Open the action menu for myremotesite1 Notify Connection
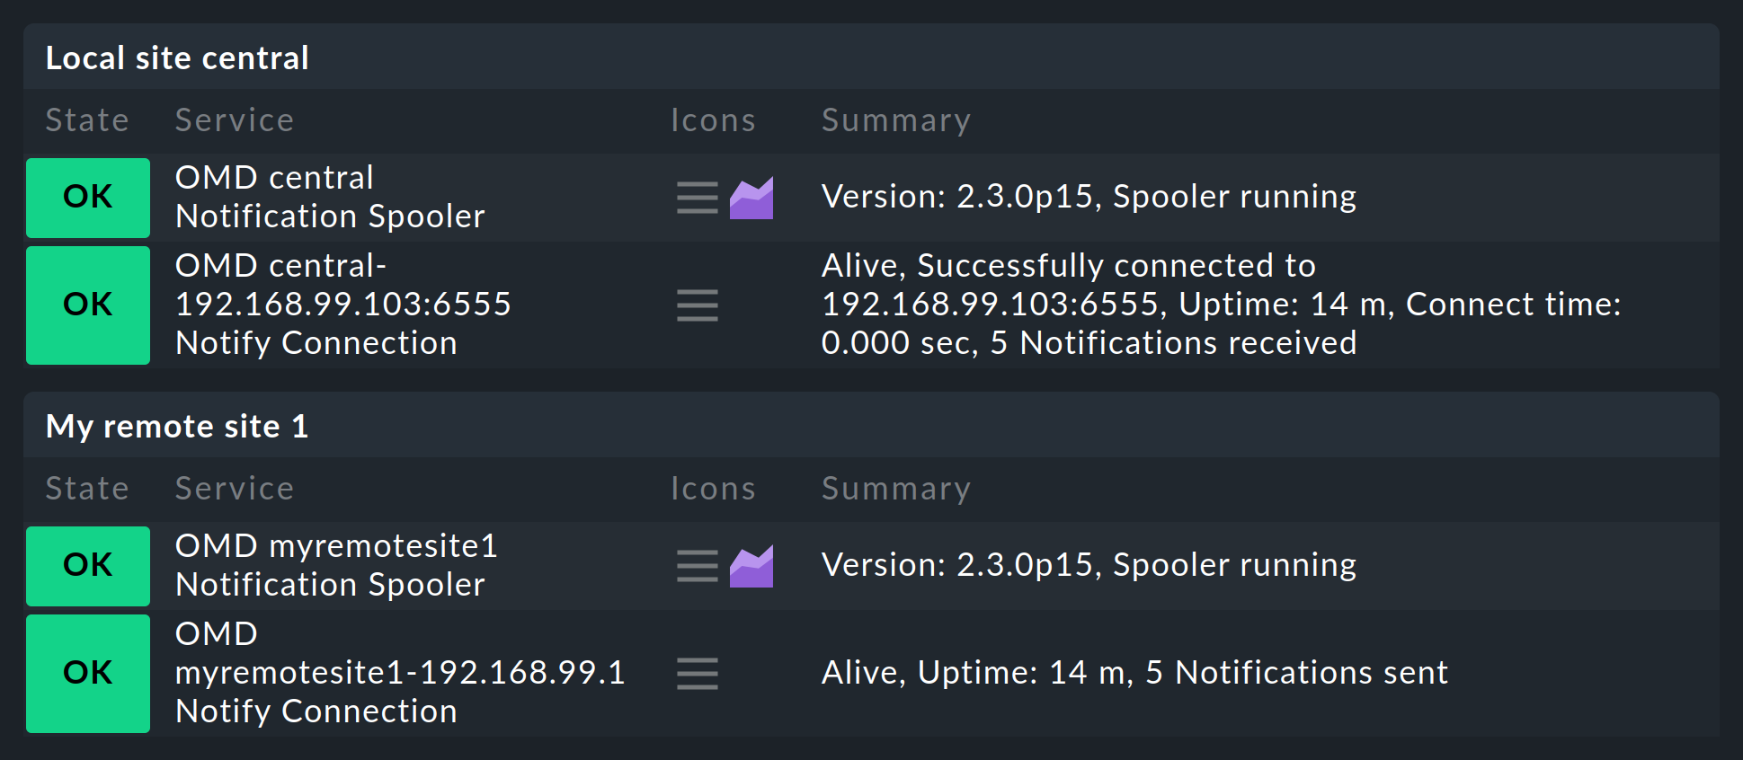Viewport: 1743px width, 760px height. pyautogui.click(x=698, y=674)
